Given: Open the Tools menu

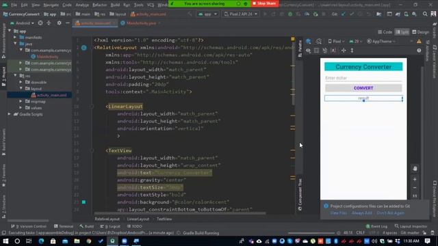Looking at the screenshot, I should (138, 5).
